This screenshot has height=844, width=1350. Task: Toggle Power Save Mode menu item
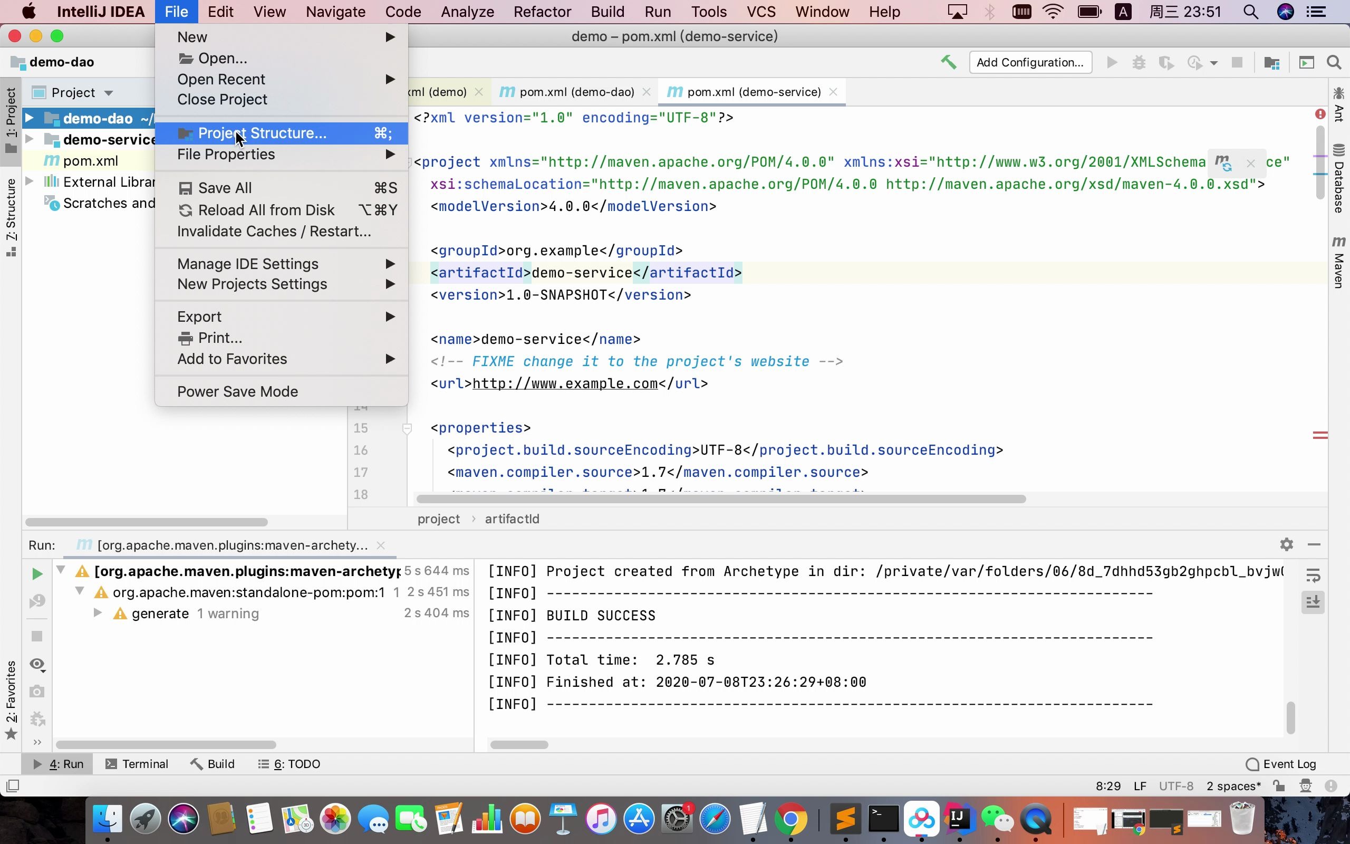click(282, 391)
